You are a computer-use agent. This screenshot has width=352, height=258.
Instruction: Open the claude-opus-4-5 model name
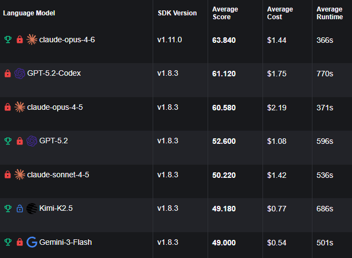point(55,107)
